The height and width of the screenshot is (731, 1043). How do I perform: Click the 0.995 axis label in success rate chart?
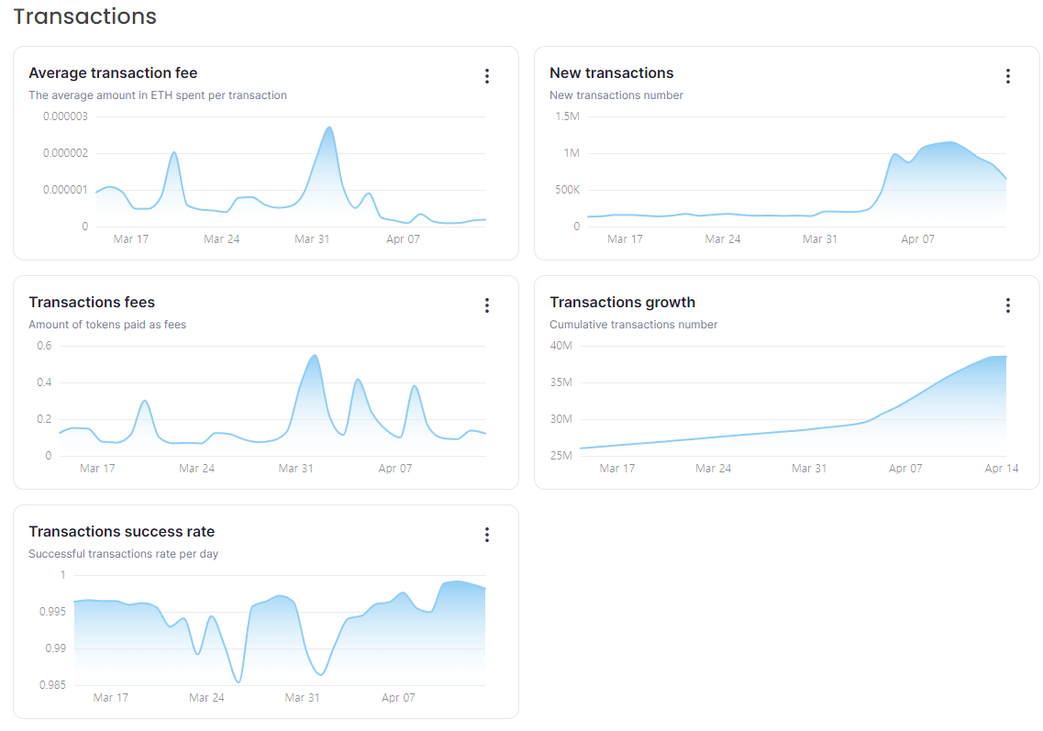click(x=52, y=612)
